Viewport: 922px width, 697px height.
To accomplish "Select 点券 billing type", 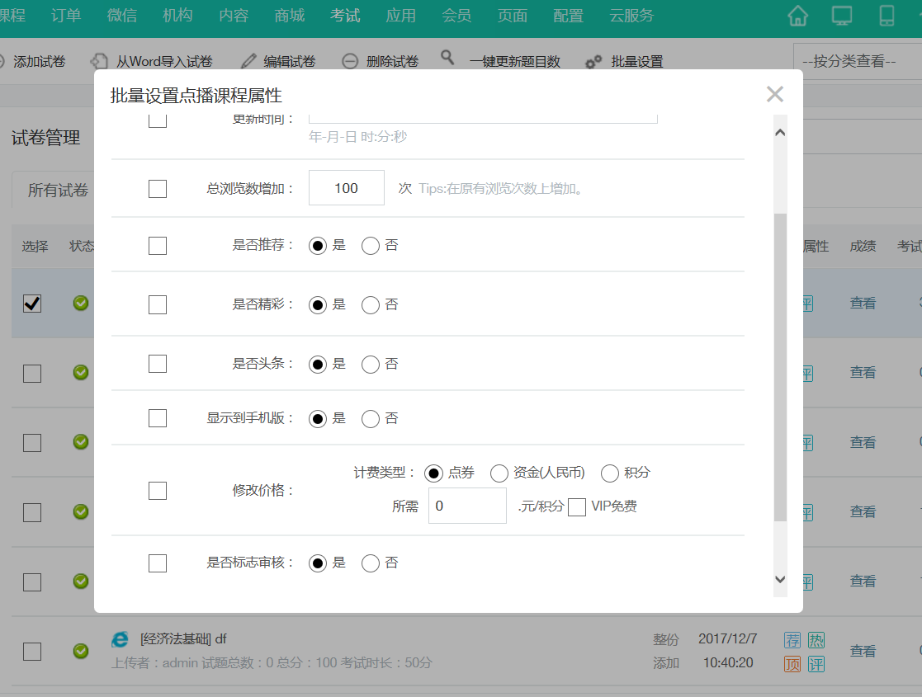I will (x=433, y=473).
